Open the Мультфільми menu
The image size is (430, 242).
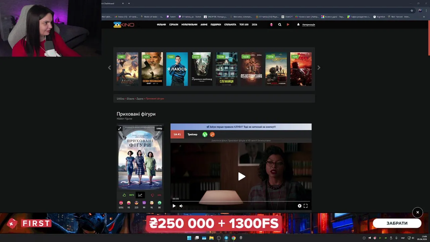[189, 25]
